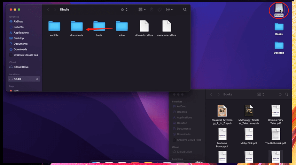Select Mythology_Timeless_Tales epub file
Viewport: 296px width, 165px height.
[249, 111]
